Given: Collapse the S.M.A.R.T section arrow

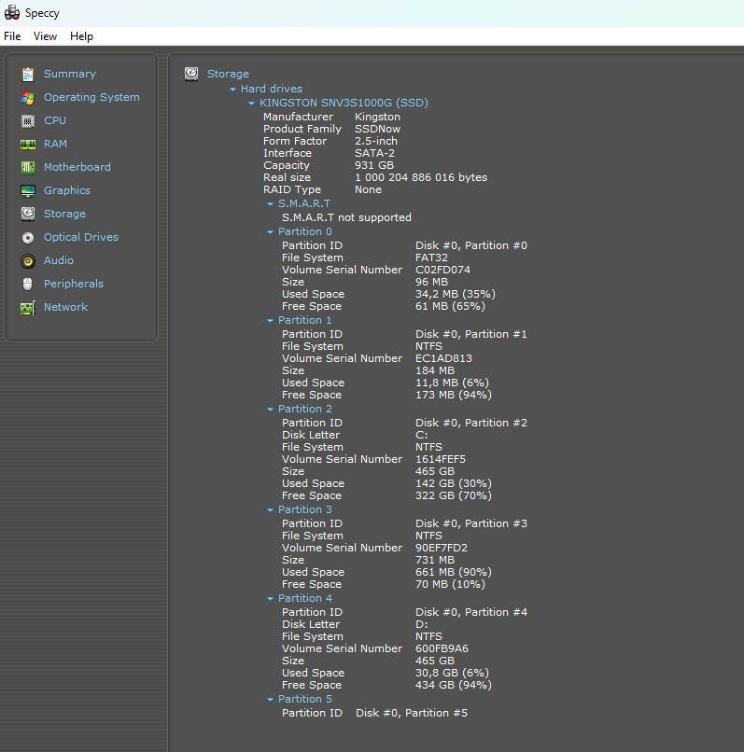Looking at the screenshot, I should [271, 203].
